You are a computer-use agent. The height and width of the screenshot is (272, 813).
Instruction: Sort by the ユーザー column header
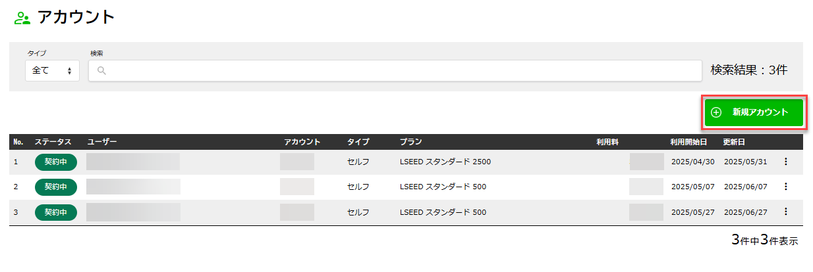tap(102, 142)
